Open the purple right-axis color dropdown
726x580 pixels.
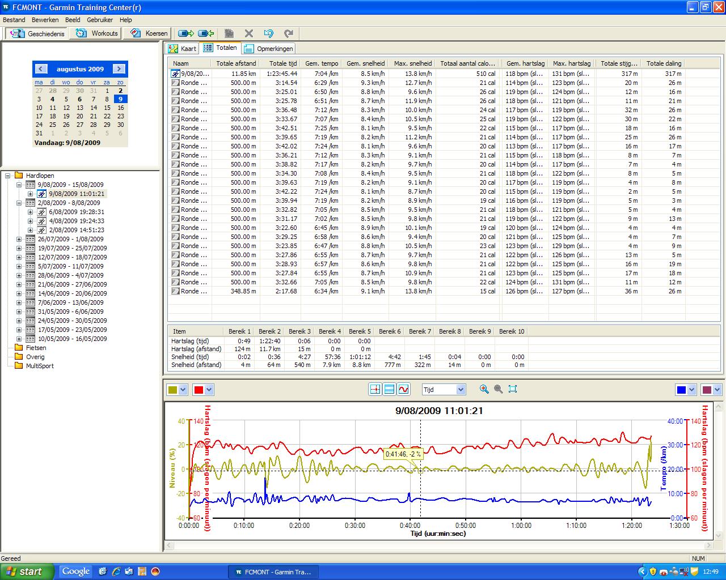[717, 390]
